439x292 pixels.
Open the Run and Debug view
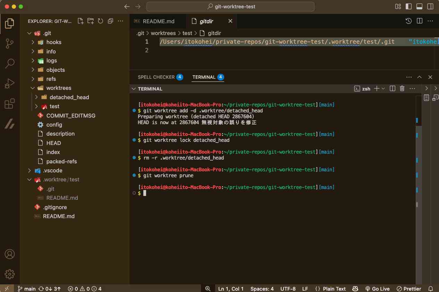[9, 84]
